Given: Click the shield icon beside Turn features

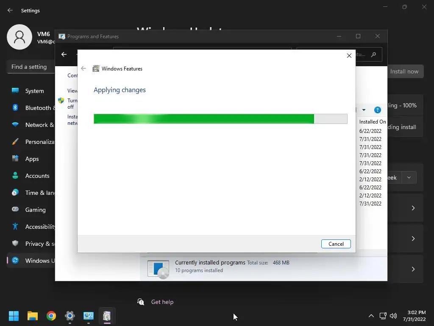Looking at the screenshot, I should [61, 100].
